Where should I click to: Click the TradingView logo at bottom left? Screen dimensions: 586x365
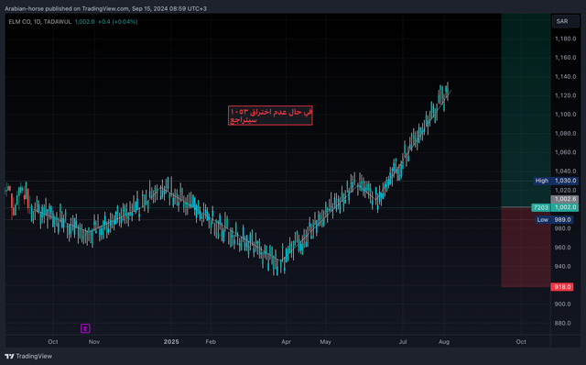tap(28, 356)
